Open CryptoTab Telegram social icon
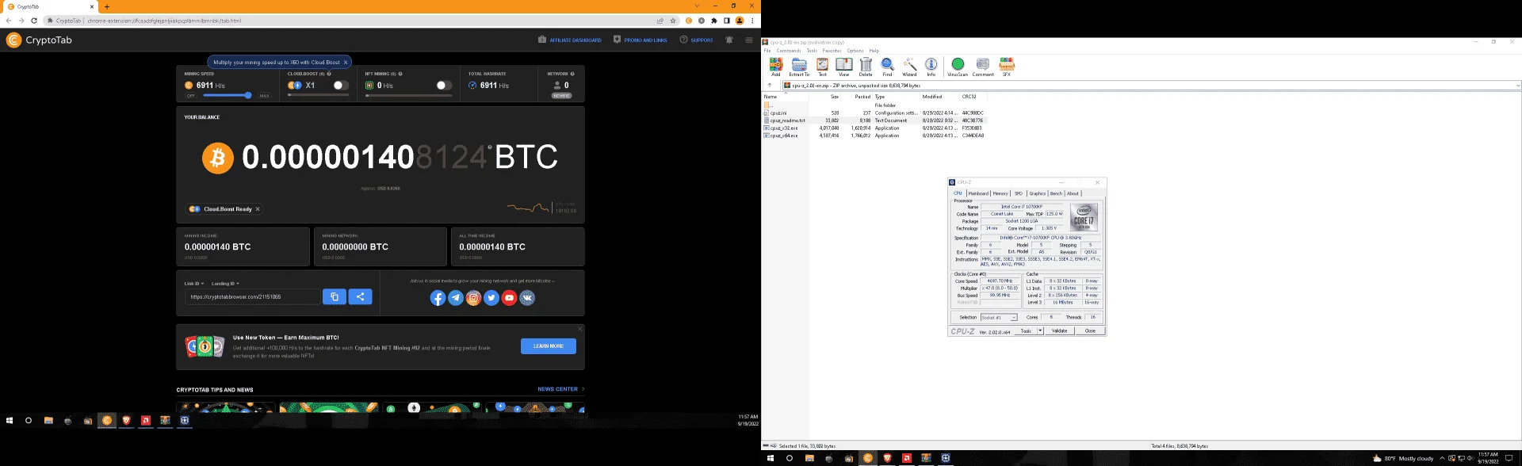This screenshot has width=1522, height=466. coord(456,298)
